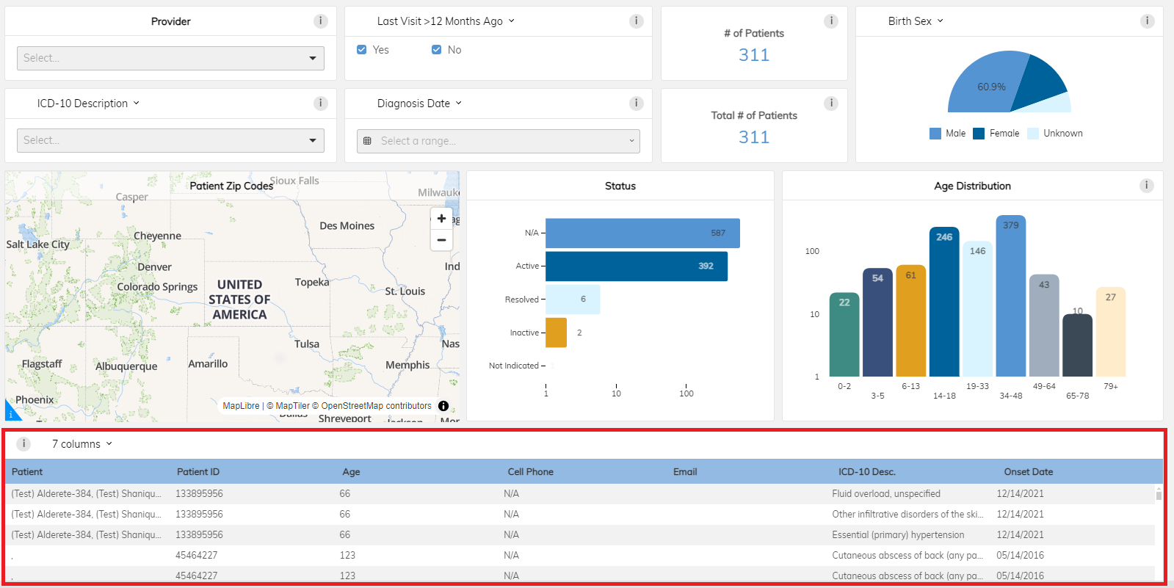
Task: Click the Total # of Patients value 311
Action: (754, 137)
